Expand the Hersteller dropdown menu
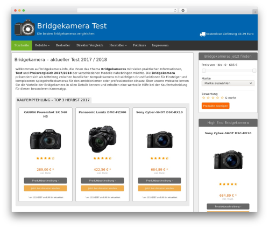The image size is (269, 228). 118,45
